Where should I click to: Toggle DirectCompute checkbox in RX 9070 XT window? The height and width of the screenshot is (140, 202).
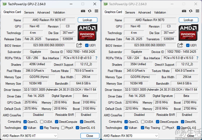coord(57,122)
